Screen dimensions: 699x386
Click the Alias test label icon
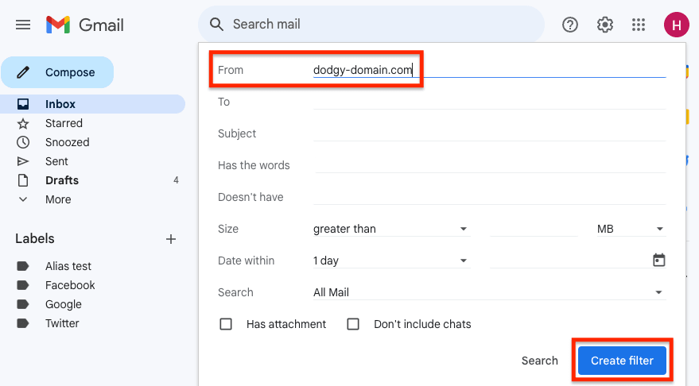[x=23, y=266]
